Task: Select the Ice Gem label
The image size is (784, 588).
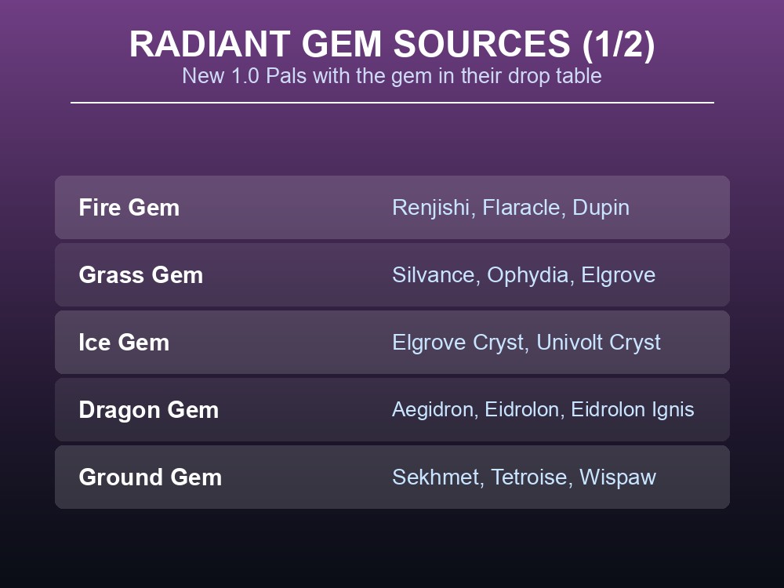Action: [x=124, y=343]
